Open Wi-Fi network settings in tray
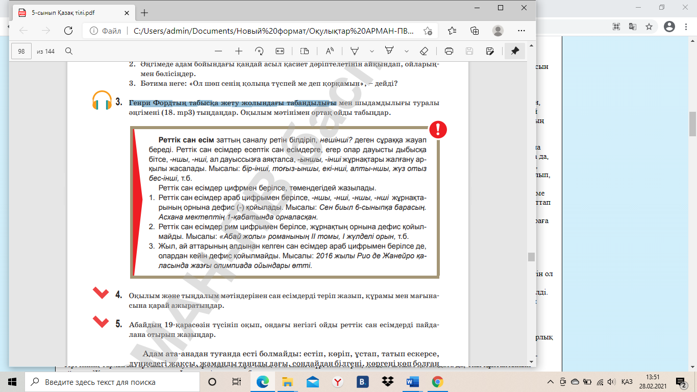Viewport: 697px width, 392px height. tap(600, 382)
